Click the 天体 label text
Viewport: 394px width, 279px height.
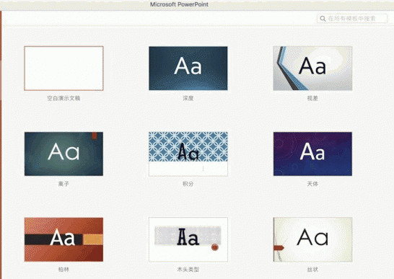312,184
